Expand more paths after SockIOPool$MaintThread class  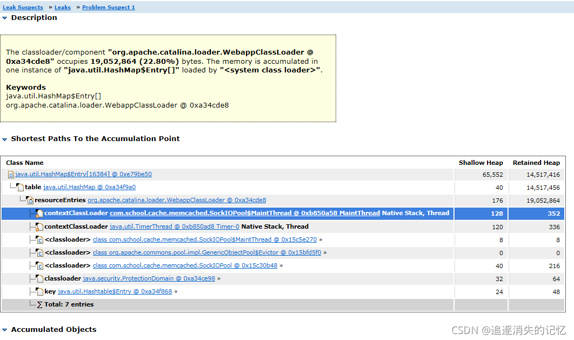click(321, 239)
